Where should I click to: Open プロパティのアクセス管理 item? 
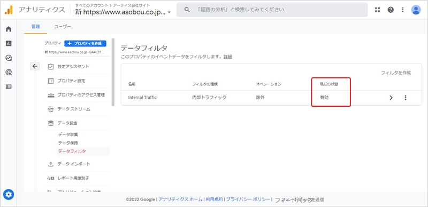(78, 95)
